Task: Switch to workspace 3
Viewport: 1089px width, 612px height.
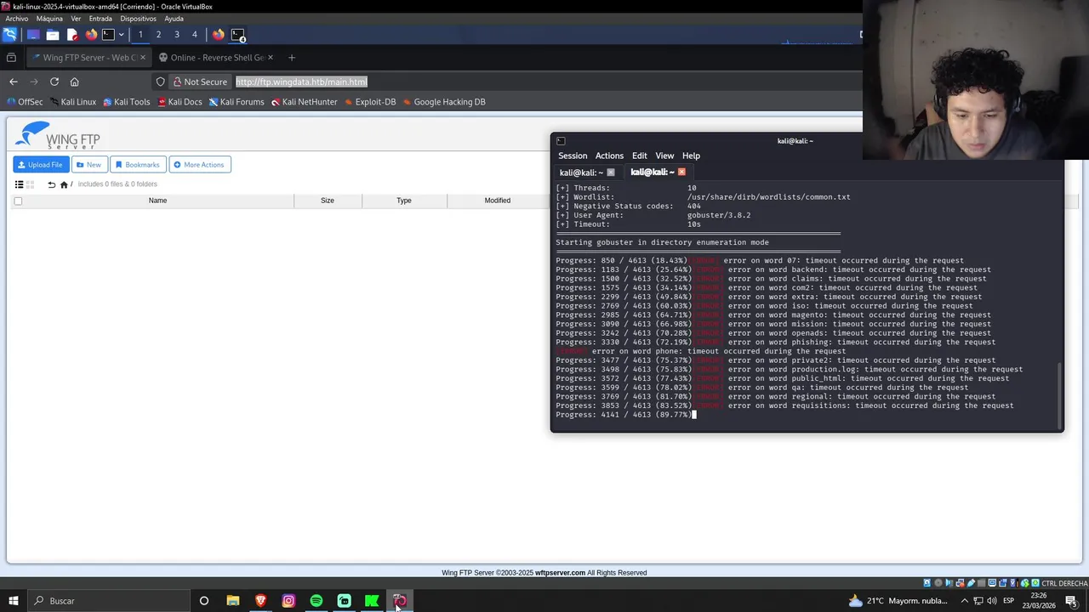Action: click(176, 35)
